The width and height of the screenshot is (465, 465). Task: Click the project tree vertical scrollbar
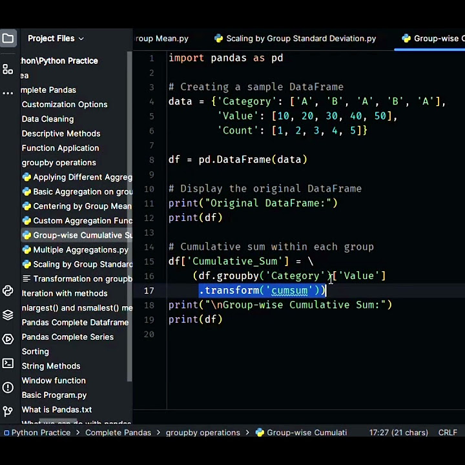tap(129, 216)
